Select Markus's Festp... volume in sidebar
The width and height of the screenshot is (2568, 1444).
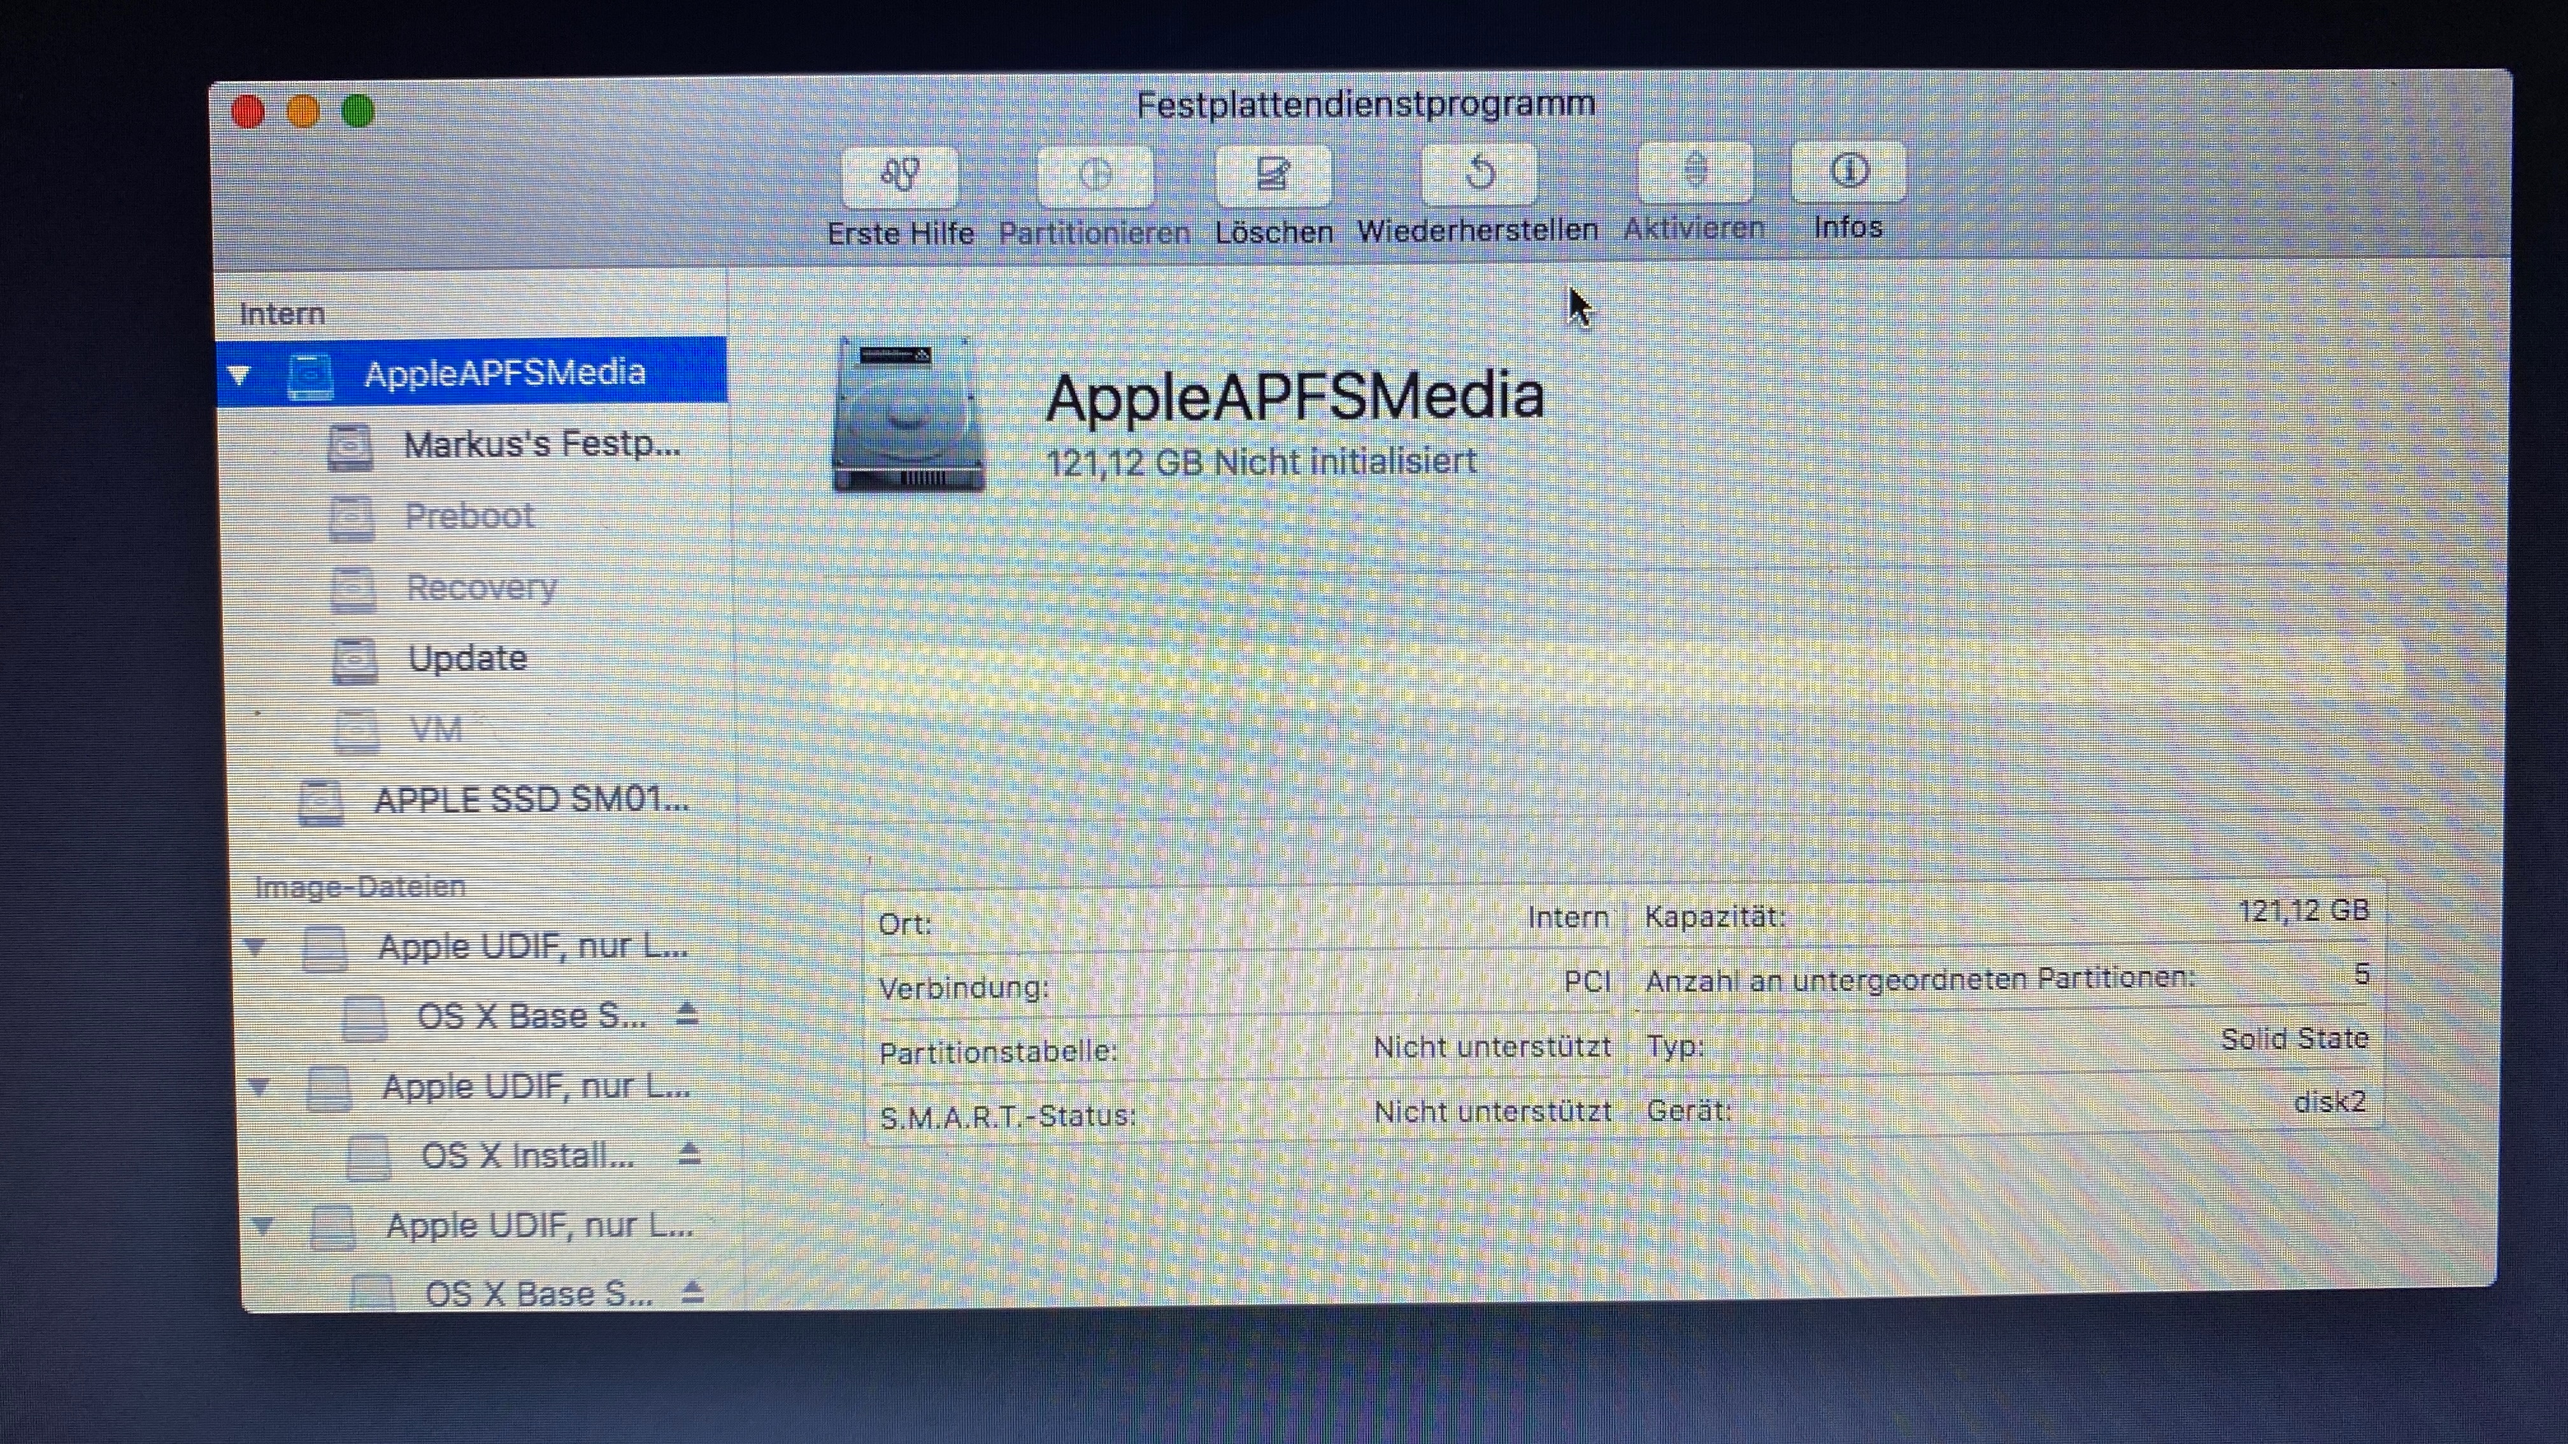(539, 444)
